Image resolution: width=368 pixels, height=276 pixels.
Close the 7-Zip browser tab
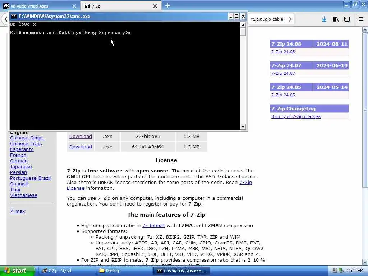[x=155, y=6]
